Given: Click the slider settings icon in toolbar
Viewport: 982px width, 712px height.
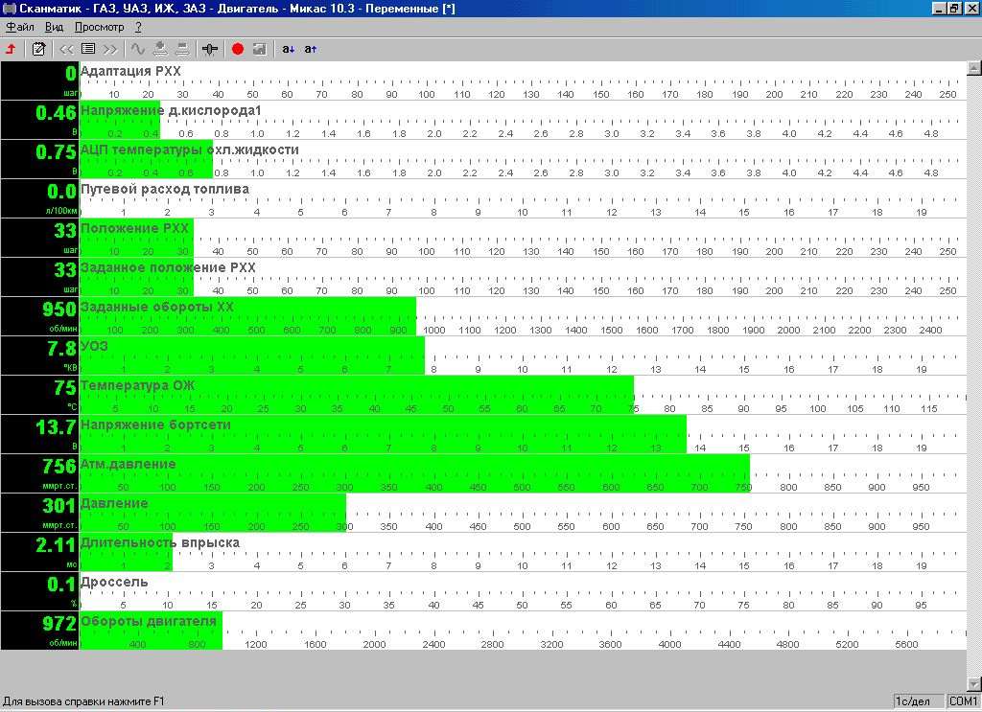Looking at the screenshot, I should pos(210,49).
